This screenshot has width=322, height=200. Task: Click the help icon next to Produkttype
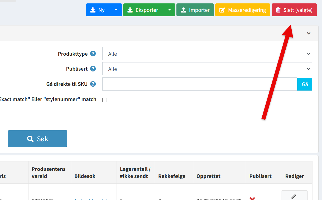93,54
